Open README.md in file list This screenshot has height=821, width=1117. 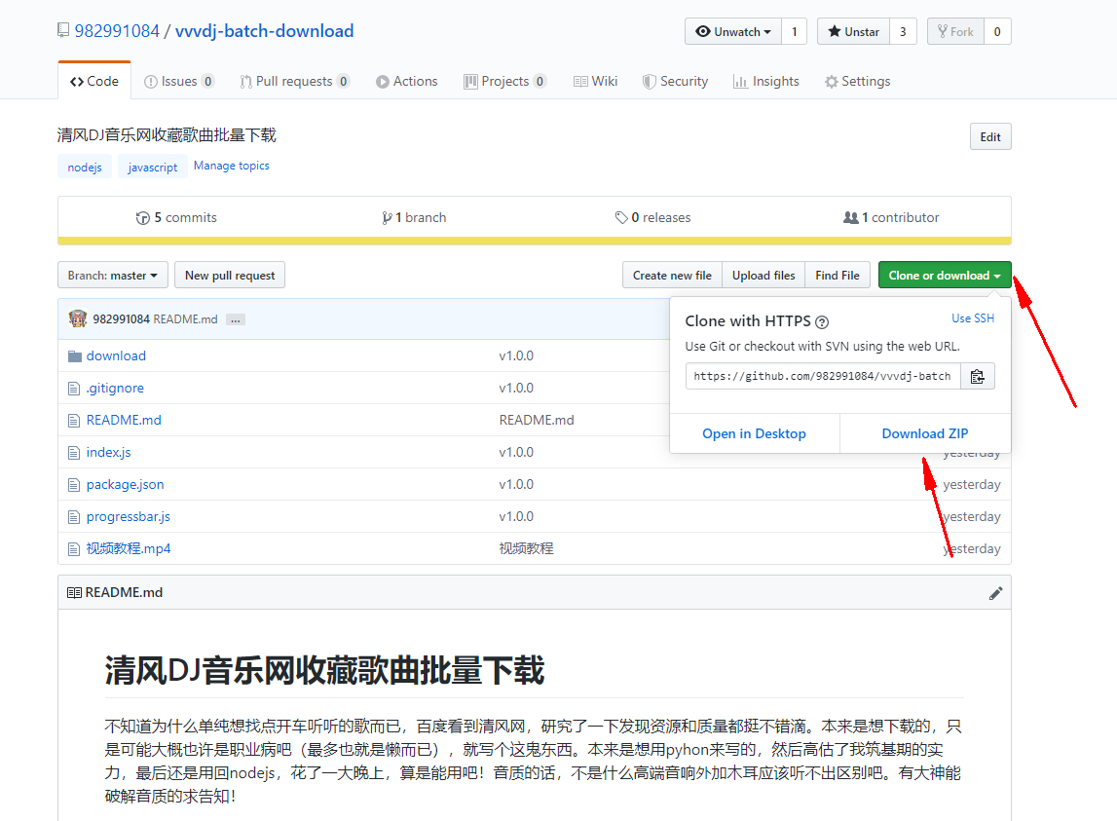click(x=124, y=420)
